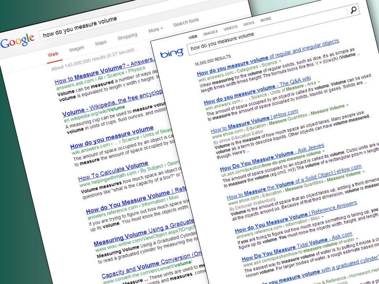This screenshot has height=284, width=379.
Task: Open Google result 'Measuring Volume Using a Graduated'
Action: point(144,232)
